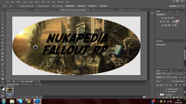Click the Fit Screen button

[81, 6]
